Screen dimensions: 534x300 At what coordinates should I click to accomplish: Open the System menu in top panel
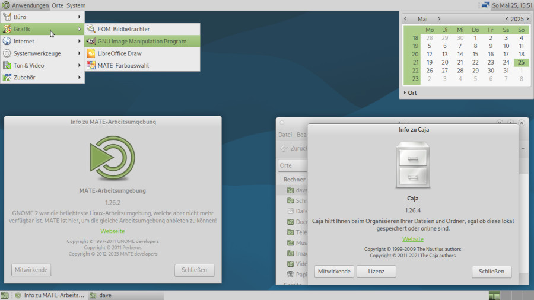click(76, 5)
